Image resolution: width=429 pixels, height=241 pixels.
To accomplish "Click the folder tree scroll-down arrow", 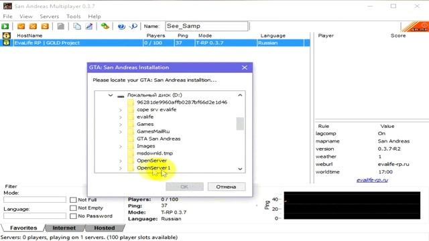I will [240, 169].
